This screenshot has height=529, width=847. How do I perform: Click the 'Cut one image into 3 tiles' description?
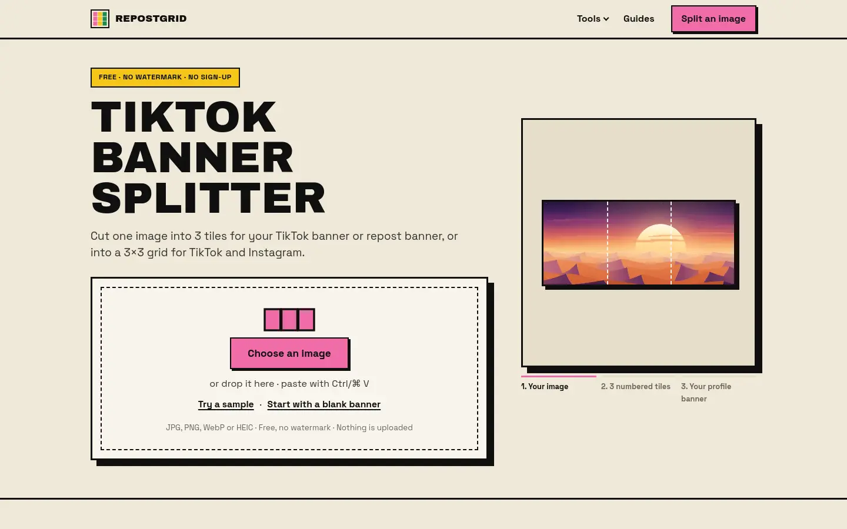pyautogui.click(x=274, y=244)
